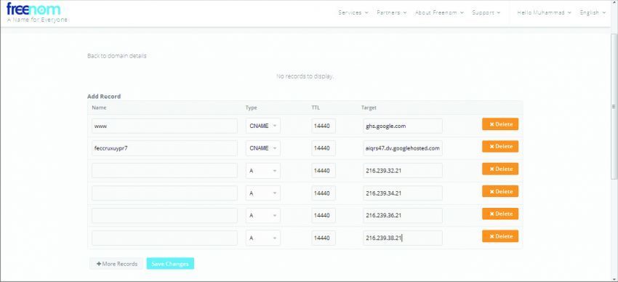Delete the www CNAME record
Viewport: 618px width, 282px height.
click(500, 124)
